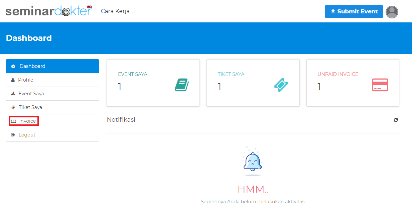Select the active Dashboard menu item

click(52, 66)
